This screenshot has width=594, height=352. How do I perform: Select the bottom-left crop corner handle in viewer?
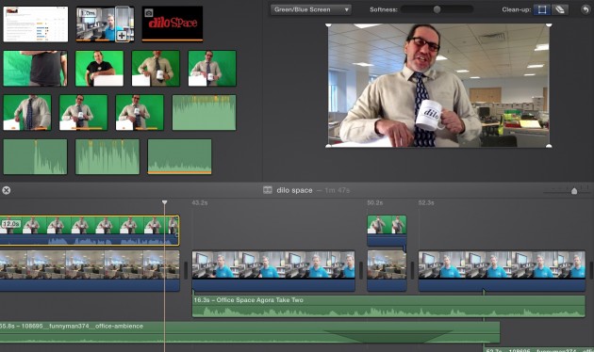[x=328, y=146]
